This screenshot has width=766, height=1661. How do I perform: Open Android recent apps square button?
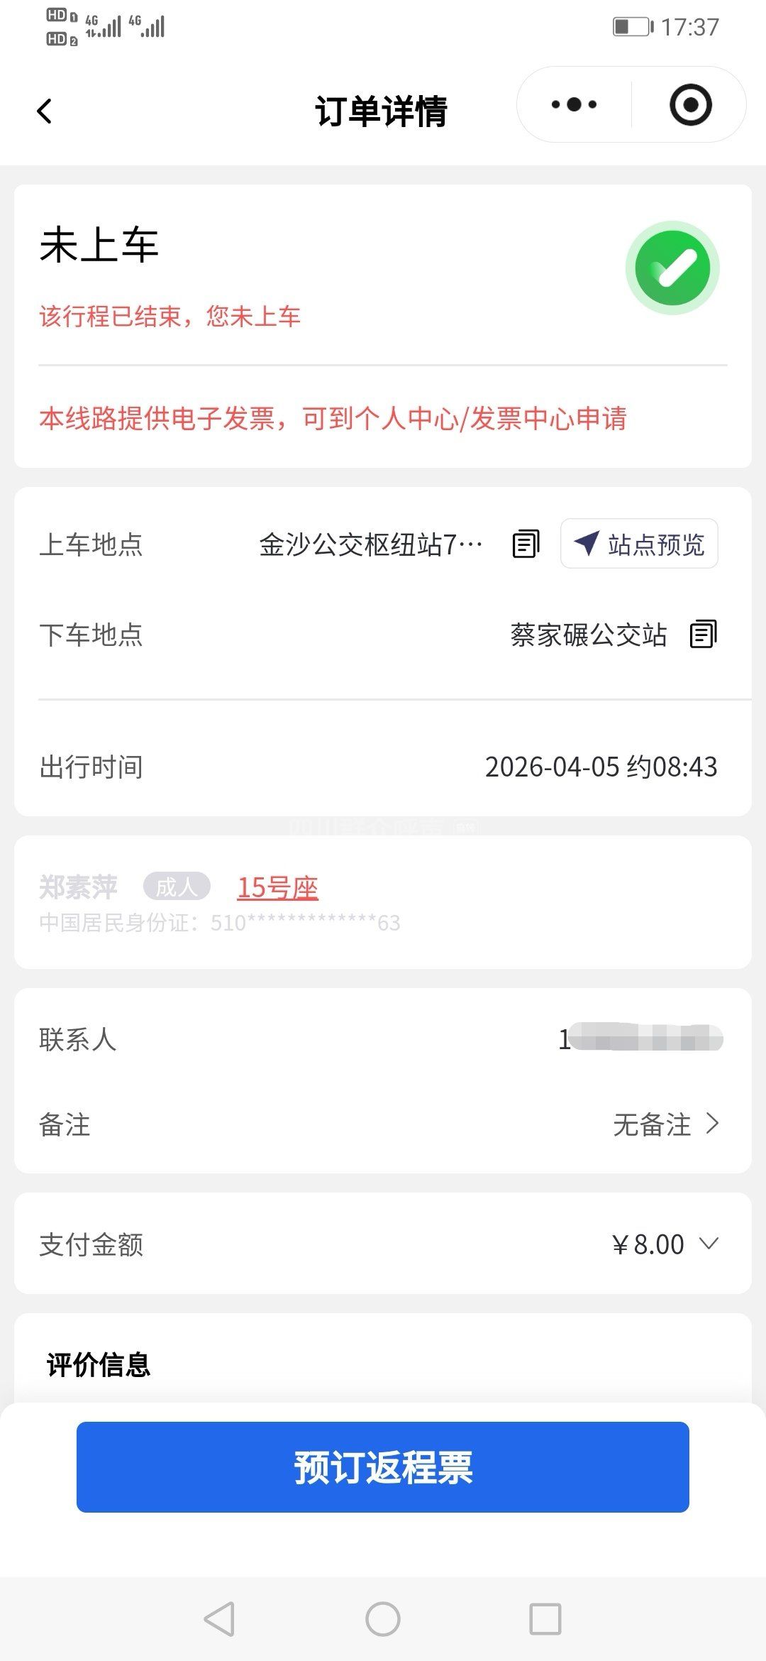(x=545, y=1619)
